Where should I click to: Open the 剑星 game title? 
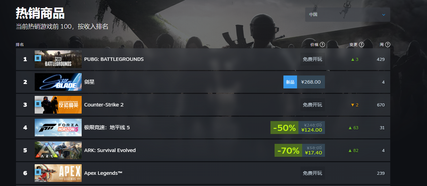[x=89, y=82]
